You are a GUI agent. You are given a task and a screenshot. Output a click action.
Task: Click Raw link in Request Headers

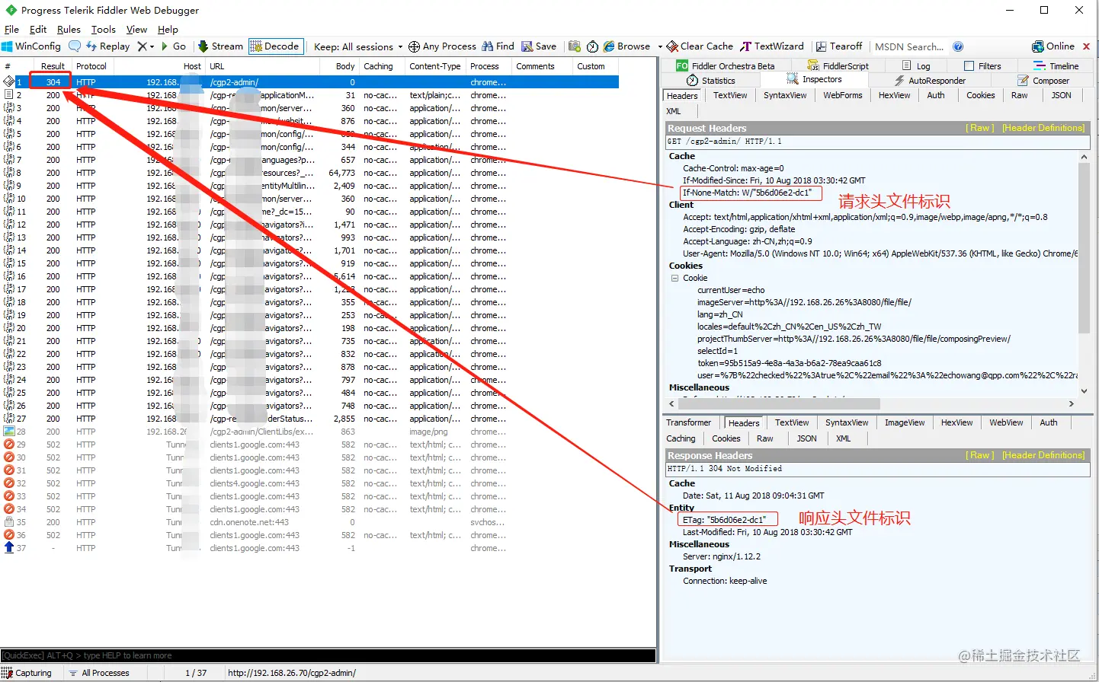pyautogui.click(x=980, y=128)
